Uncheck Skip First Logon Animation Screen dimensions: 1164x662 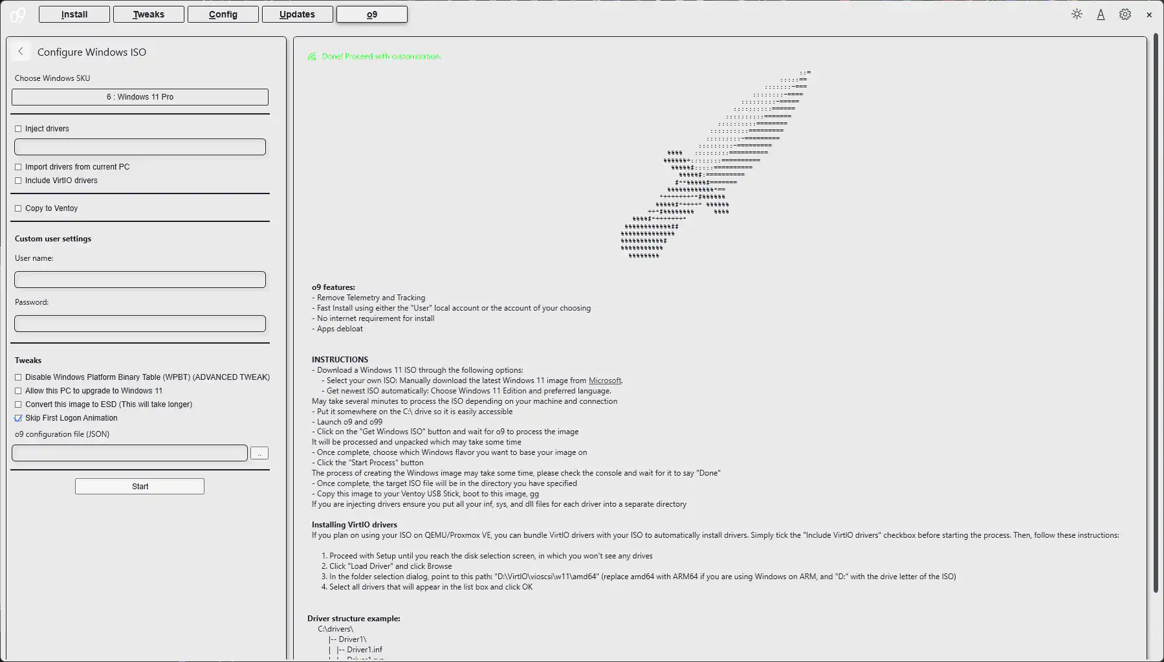click(18, 418)
